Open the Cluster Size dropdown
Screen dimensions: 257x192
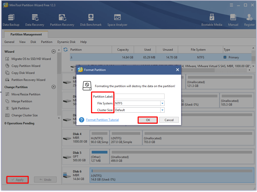click(x=162, y=110)
